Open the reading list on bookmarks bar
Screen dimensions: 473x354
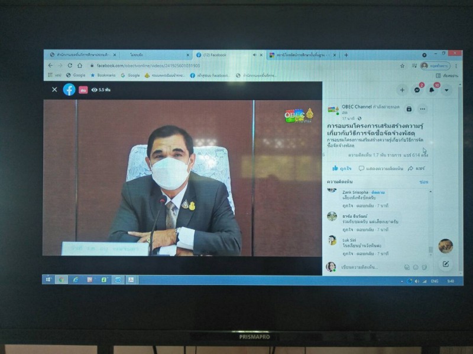point(447,76)
